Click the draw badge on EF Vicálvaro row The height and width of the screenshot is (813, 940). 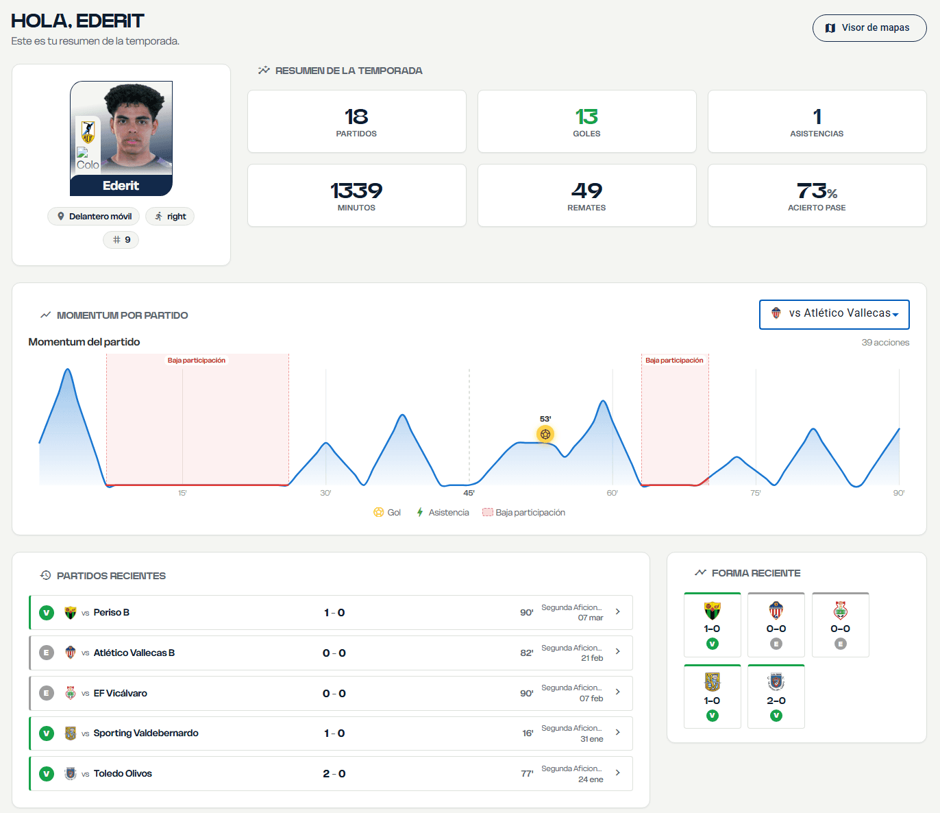click(47, 694)
